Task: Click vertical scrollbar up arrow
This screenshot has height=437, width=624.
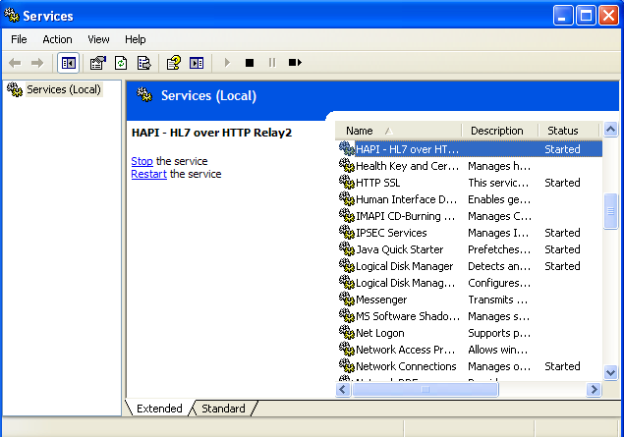Action: point(610,130)
